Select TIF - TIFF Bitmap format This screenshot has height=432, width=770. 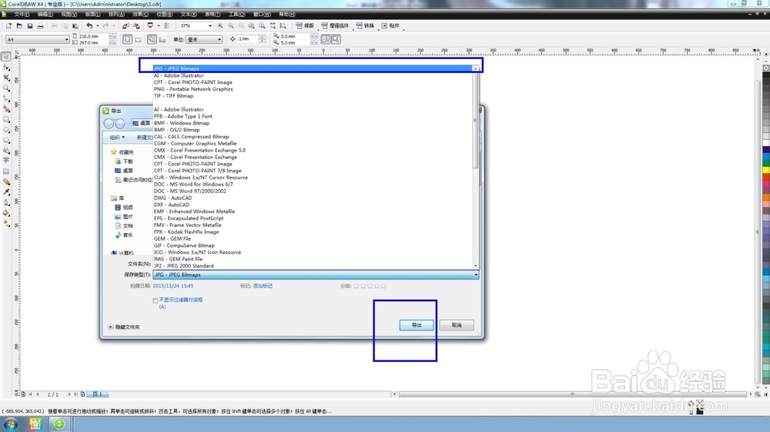point(173,96)
